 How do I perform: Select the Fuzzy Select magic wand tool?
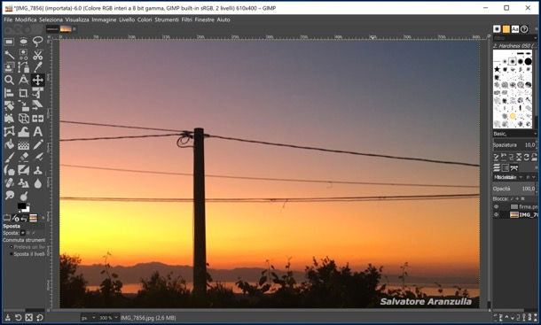coord(9,54)
